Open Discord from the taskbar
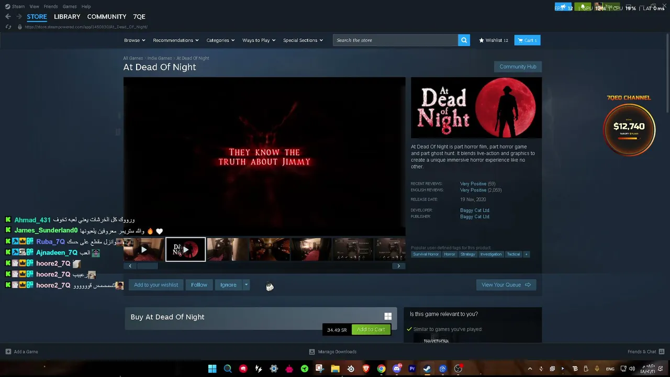 [397, 369]
